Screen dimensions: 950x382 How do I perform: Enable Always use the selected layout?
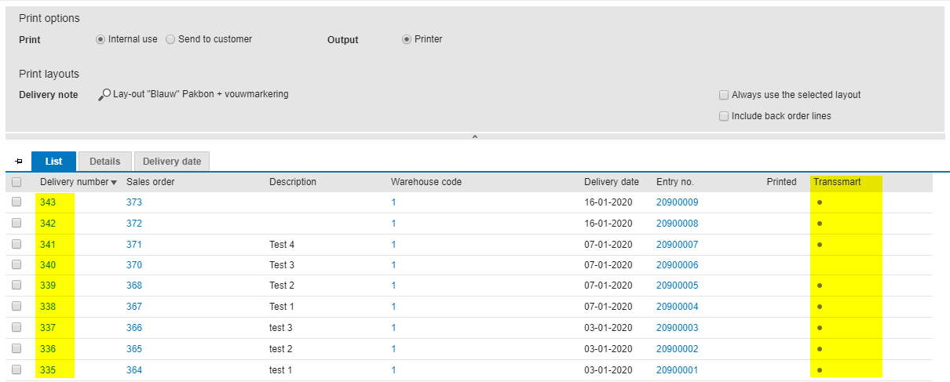(x=724, y=95)
